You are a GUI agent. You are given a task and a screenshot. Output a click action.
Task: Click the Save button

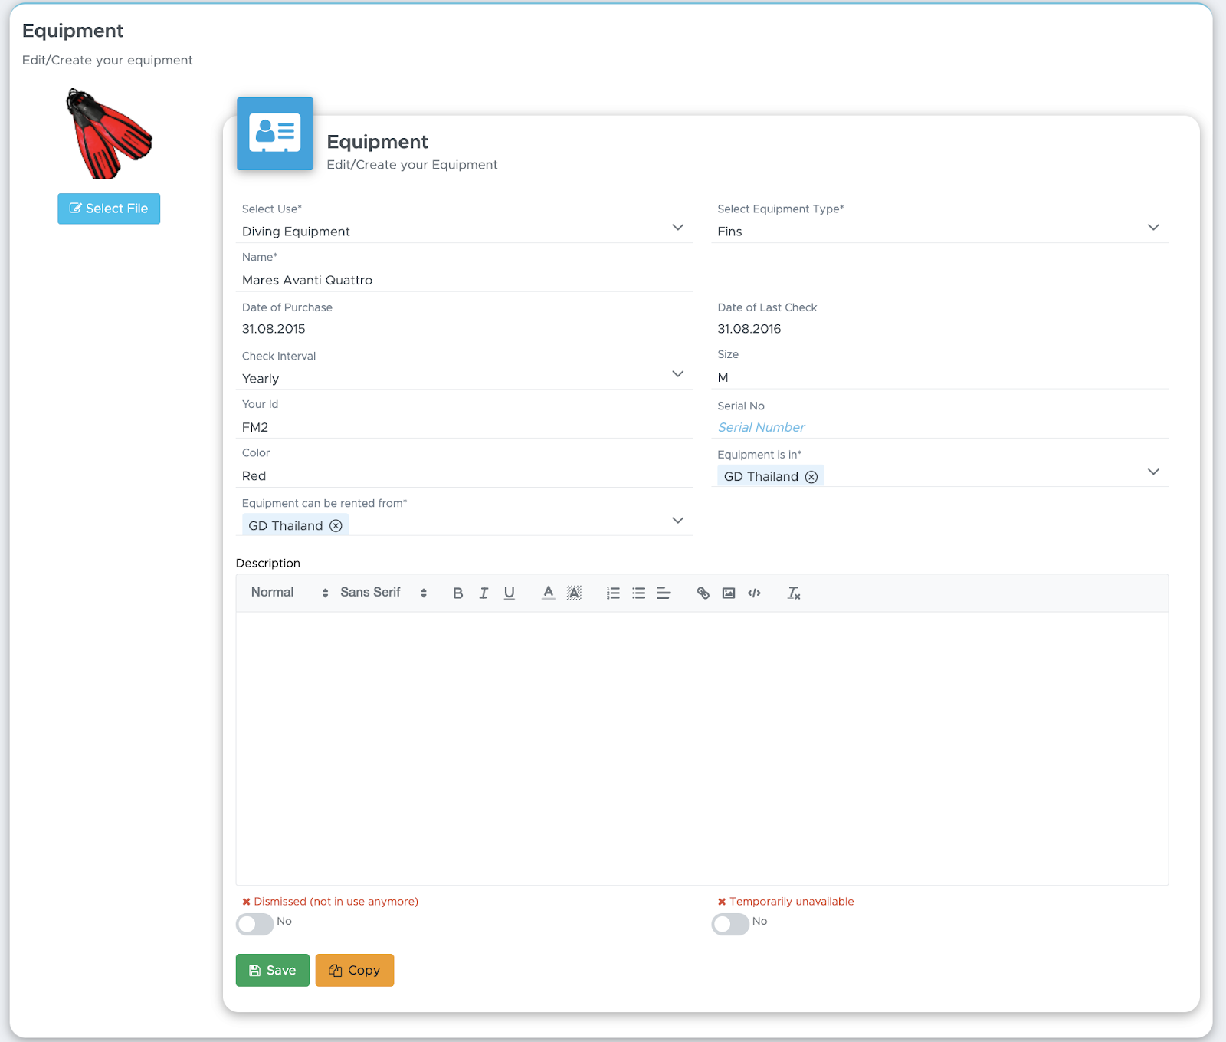273,971
